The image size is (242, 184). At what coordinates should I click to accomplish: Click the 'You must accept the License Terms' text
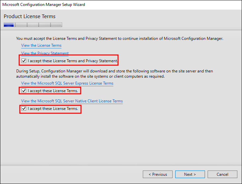(x=119, y=39)
